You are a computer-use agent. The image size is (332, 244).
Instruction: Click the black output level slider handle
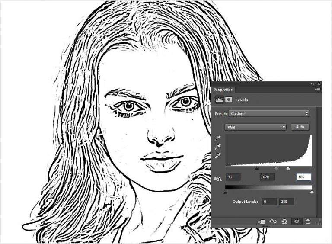[225, 193]
